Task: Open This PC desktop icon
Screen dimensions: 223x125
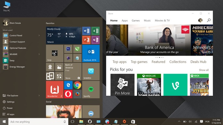Action: (x=6, y=6)
